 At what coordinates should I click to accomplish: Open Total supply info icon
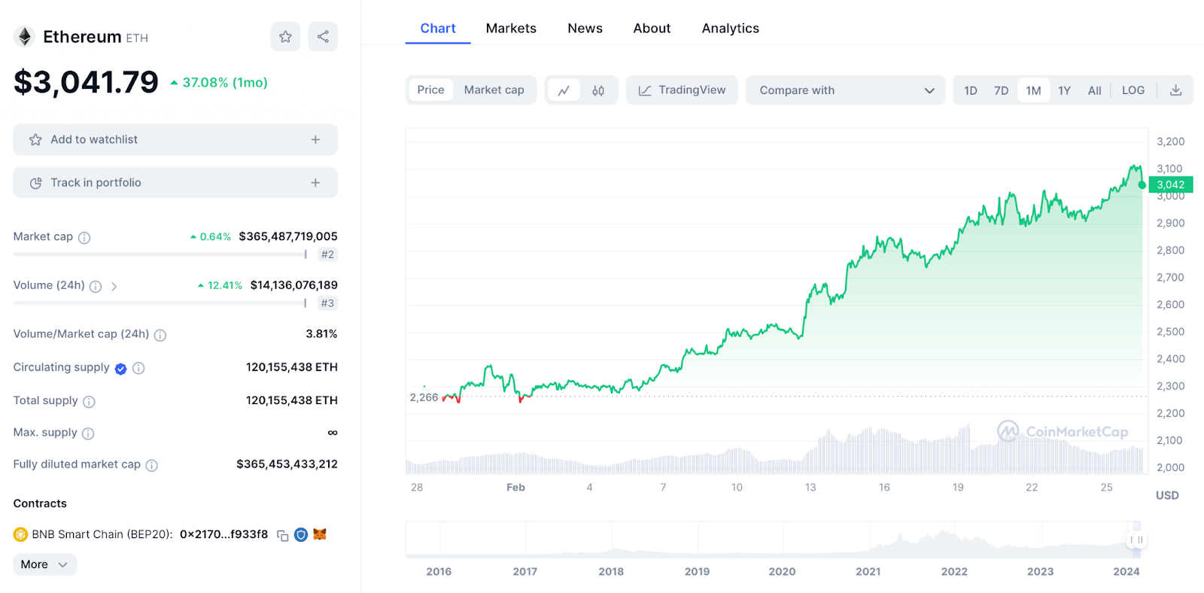[x=89, y=401]
